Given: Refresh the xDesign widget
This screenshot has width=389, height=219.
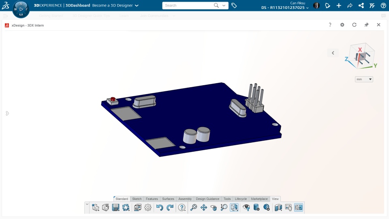Looking at the screenshot, I should [354, 25].
